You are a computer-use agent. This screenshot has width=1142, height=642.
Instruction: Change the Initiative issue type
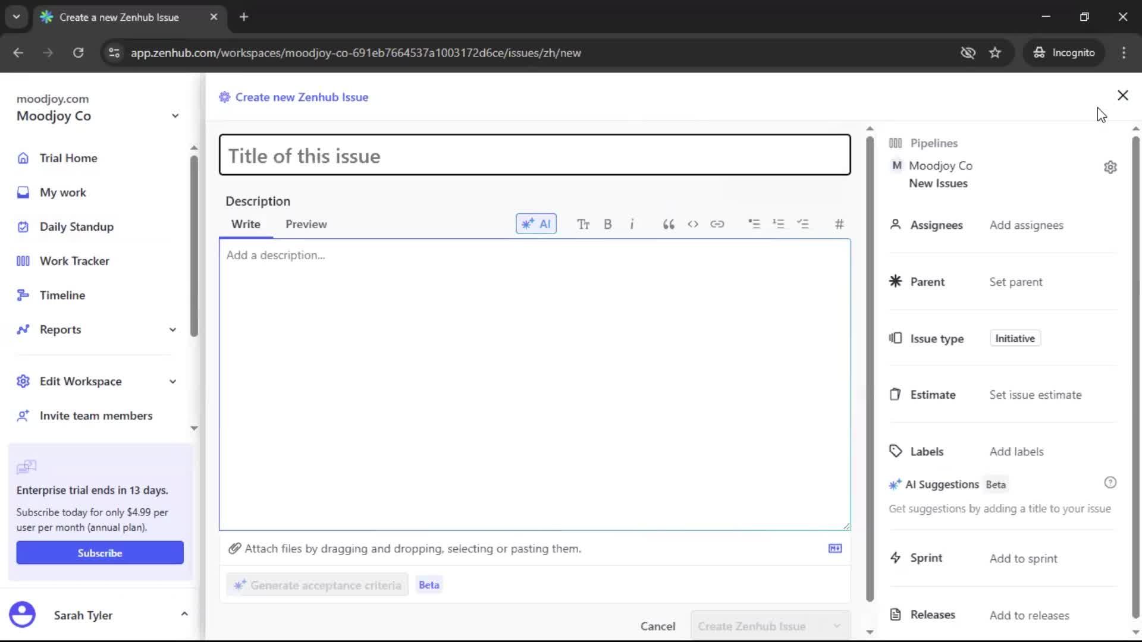pyautogui.click(x=1015, y=338)
